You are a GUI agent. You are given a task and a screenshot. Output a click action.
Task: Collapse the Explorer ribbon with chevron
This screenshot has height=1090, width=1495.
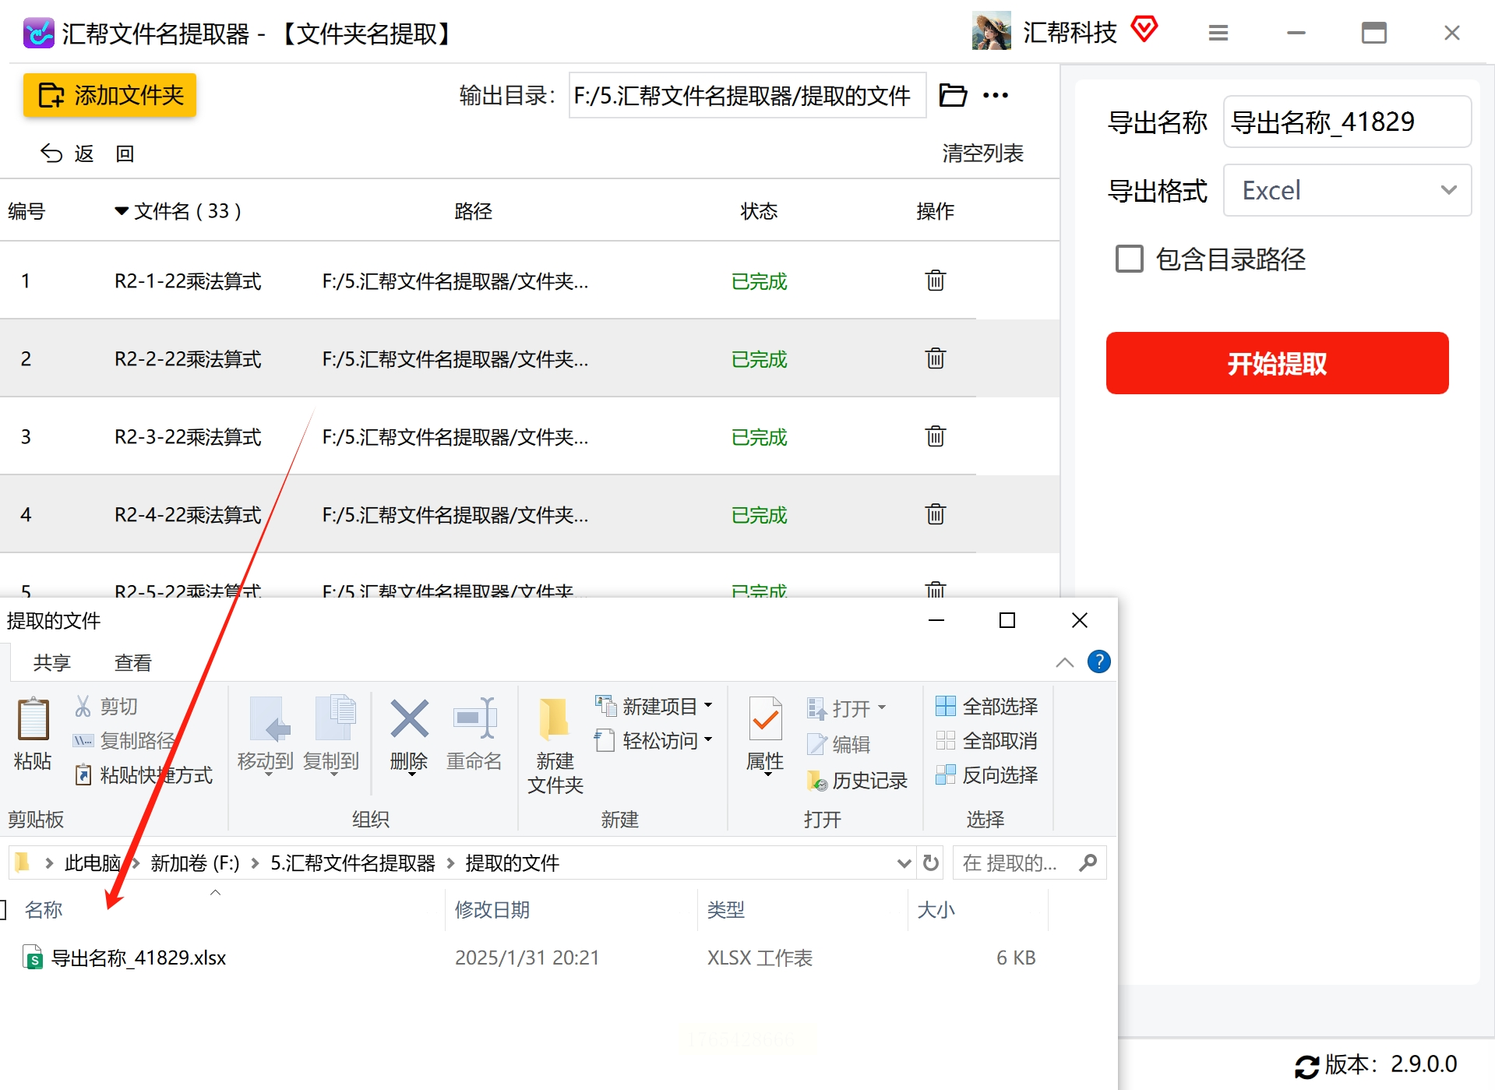click(1064, 662)
